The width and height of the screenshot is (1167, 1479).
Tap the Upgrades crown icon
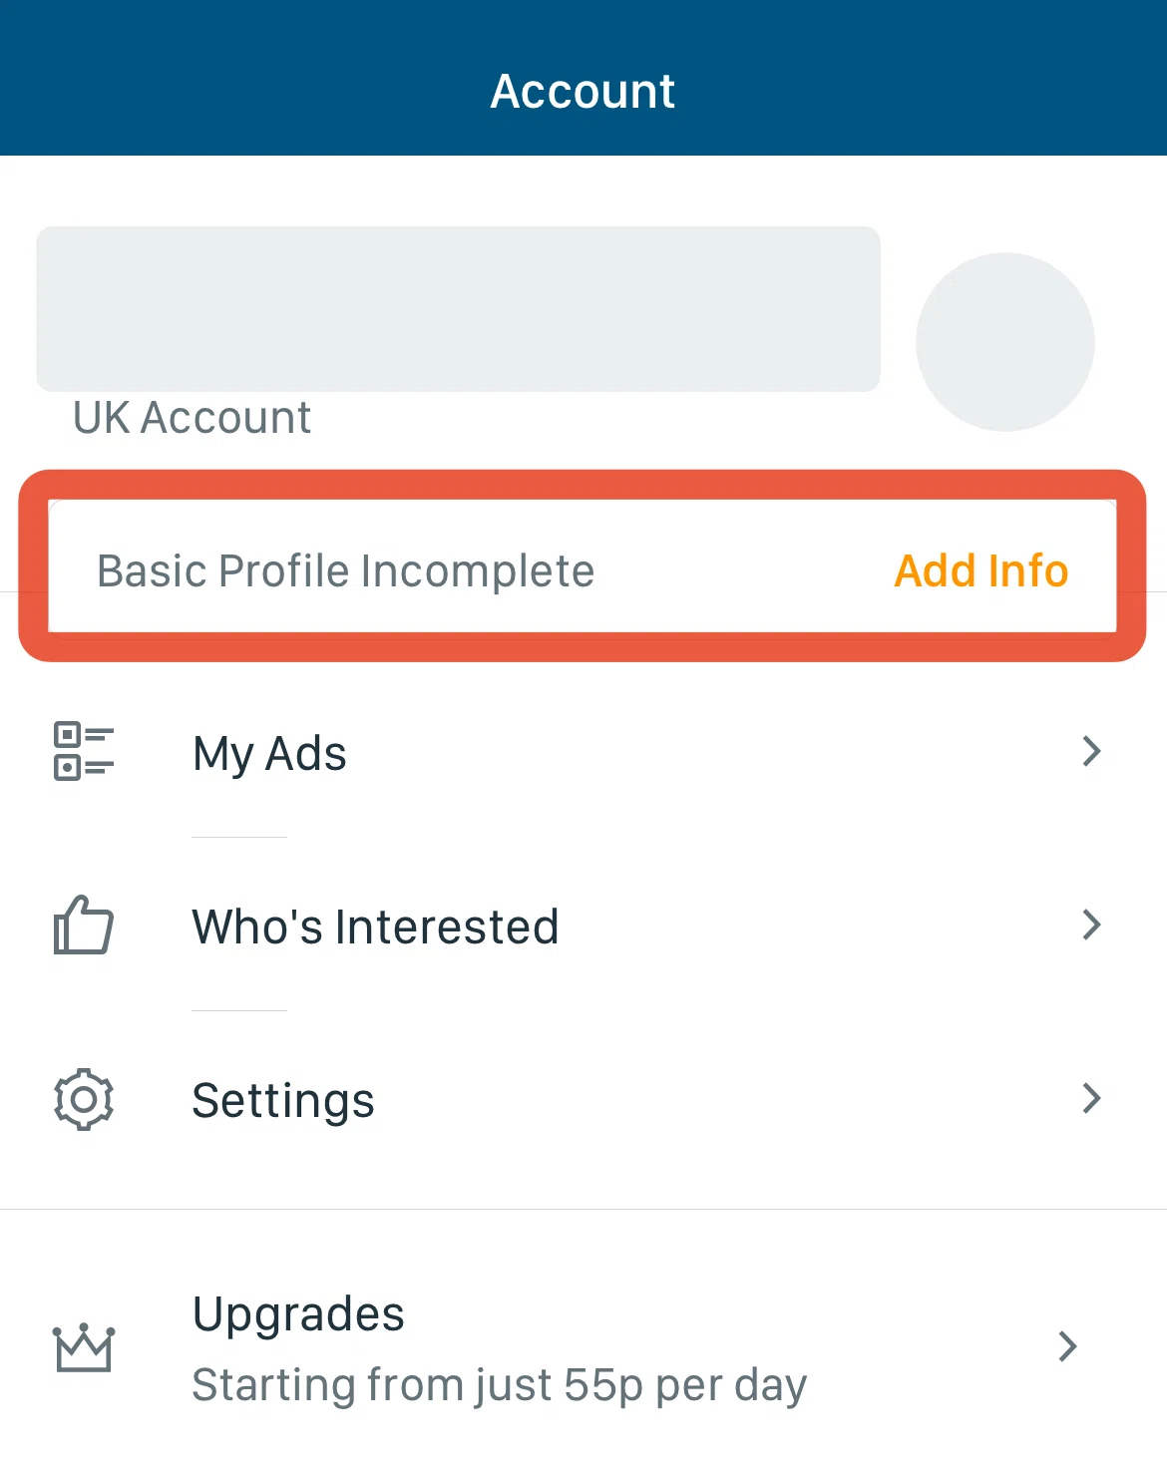click(84, 1348)
